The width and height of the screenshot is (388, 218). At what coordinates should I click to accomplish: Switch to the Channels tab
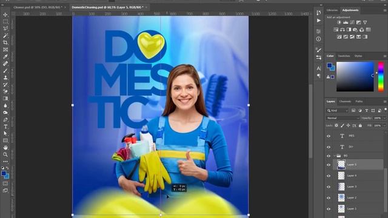coord(345,102)
